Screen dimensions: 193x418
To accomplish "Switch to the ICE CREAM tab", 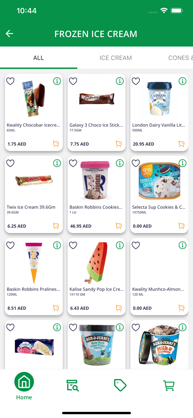I will (116, 58).
